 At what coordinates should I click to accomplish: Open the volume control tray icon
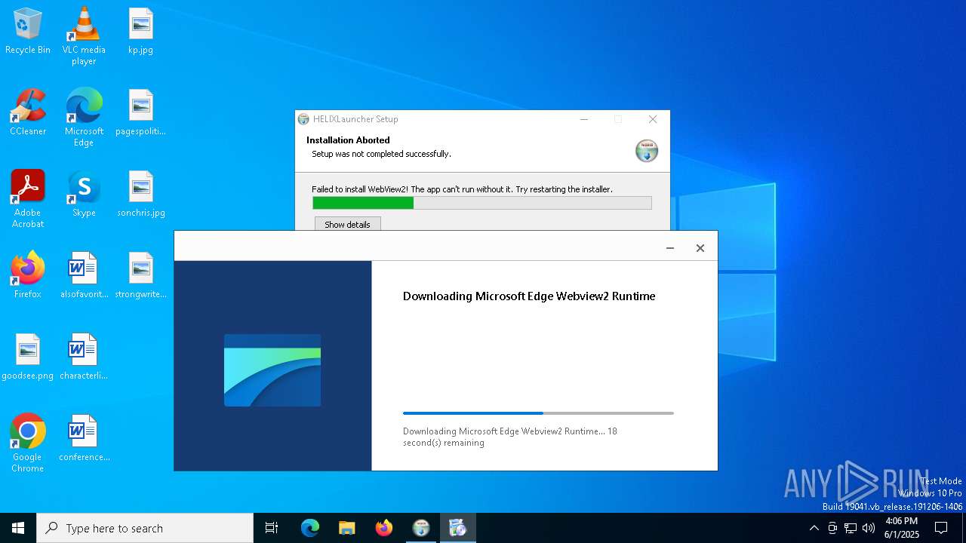pos(869,528)
